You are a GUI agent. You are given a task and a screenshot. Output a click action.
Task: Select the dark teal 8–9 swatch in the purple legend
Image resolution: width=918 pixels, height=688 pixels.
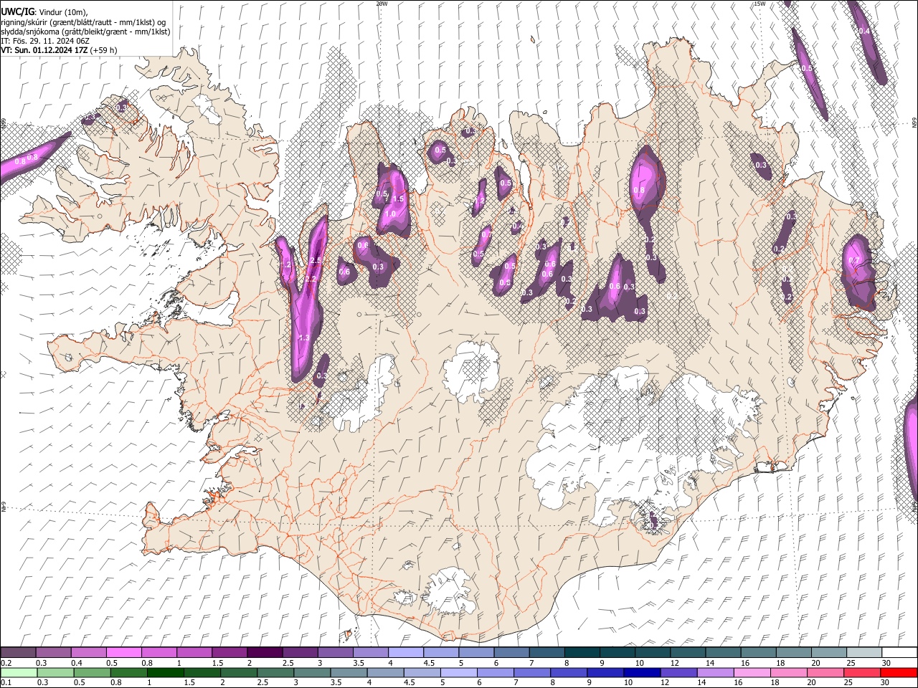click(x=582, y=653)
